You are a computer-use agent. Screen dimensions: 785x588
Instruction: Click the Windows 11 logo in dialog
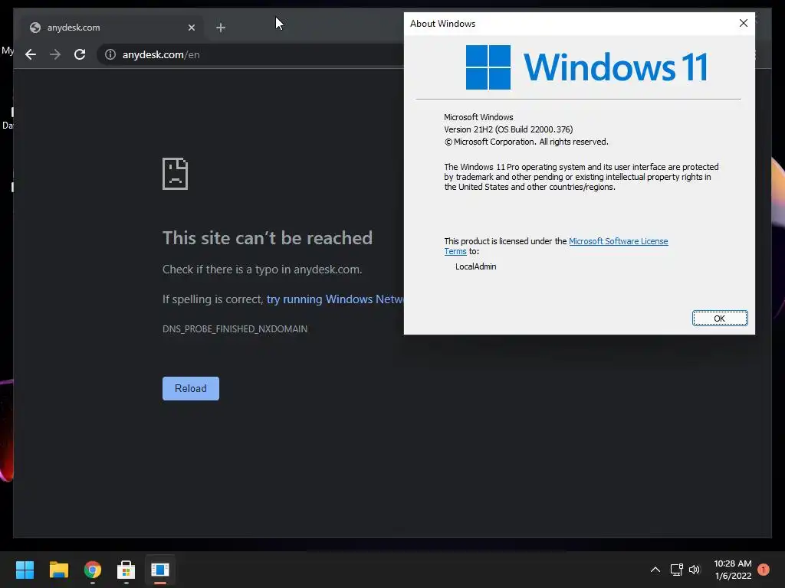586,67
